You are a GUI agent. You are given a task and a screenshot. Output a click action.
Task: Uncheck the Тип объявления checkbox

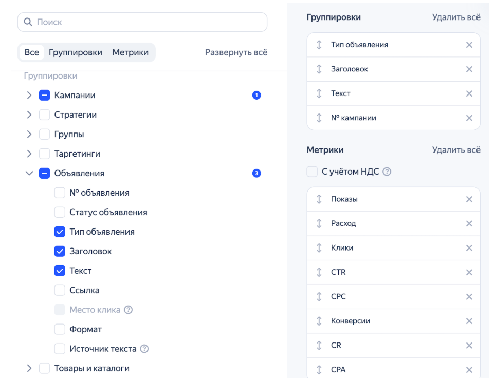click(x=60, y=232)
